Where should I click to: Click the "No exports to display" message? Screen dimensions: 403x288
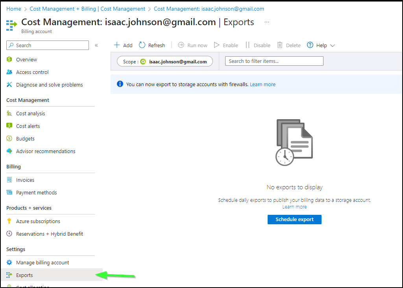point(294,187)
